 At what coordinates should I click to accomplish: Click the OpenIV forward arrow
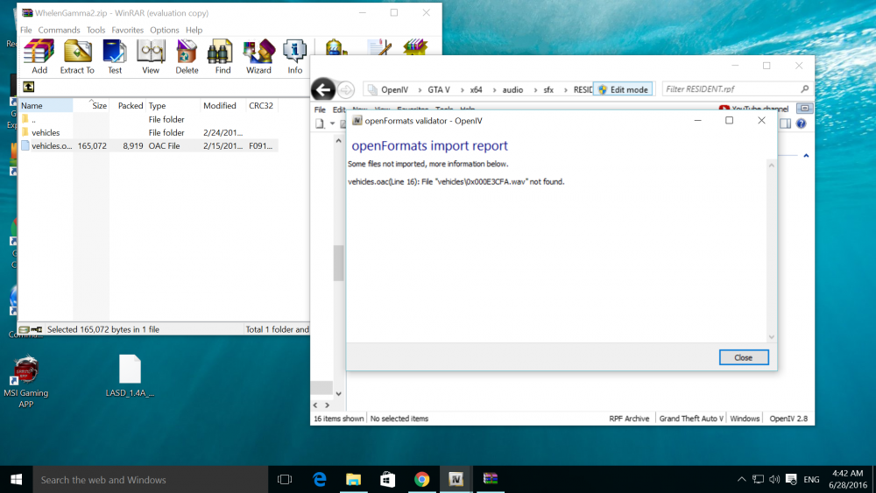click(x=346, y=89)
